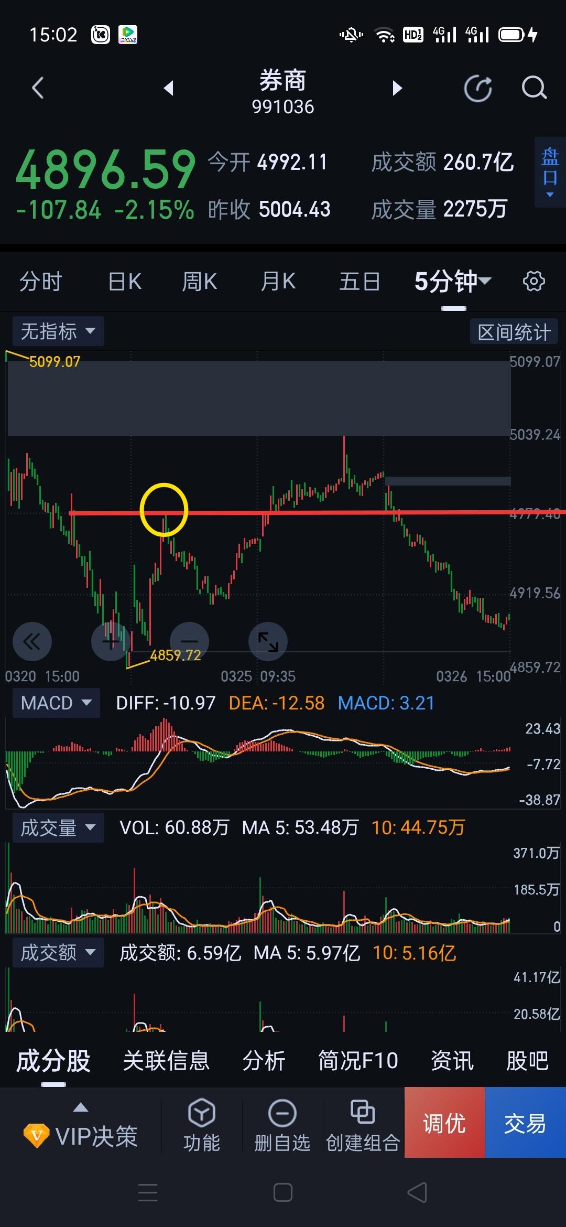Zoom in chart with plus button
This screenshot has width=566, height=1227.
111,641
